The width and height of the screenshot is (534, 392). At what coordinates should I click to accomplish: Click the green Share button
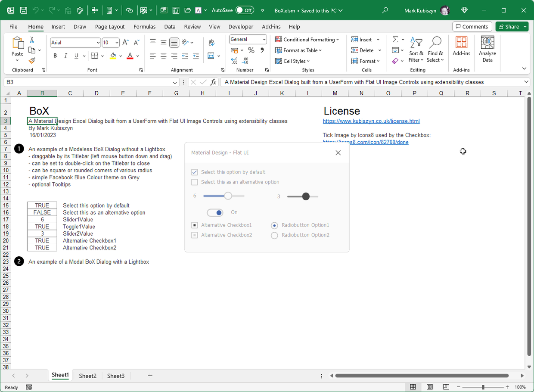512,26
